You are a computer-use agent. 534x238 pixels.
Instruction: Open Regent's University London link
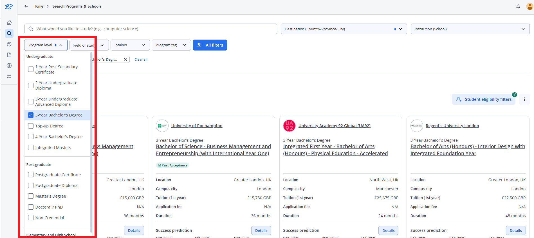(452, 126)
